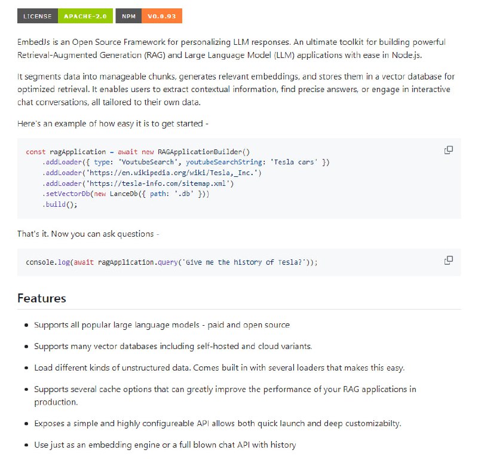Click 'That's it. Now you can ask questions' text

[x=88, y=234]
